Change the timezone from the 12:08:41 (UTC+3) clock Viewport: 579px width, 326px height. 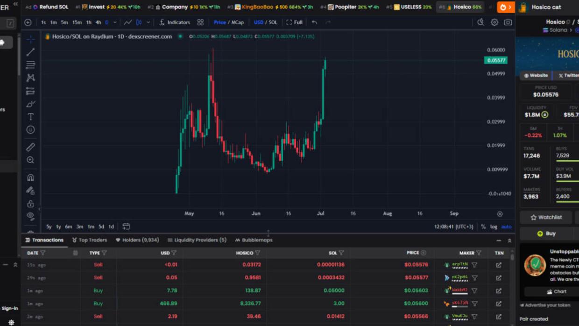(x=454, y=227)
